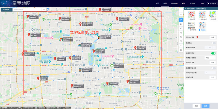Click the route path tool icon
This screenshot has width=218, height=109.
(181, 37)
